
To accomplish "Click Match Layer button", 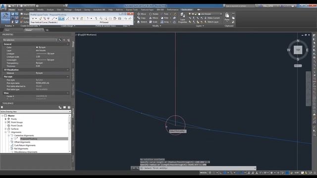I will [211, 22].
